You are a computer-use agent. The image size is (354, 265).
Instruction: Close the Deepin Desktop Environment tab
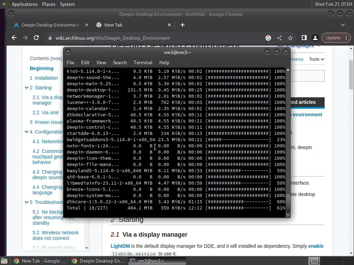coord(87,25)
